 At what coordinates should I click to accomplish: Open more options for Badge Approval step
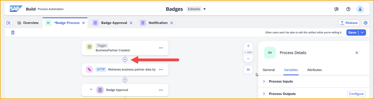click(161, 90)
